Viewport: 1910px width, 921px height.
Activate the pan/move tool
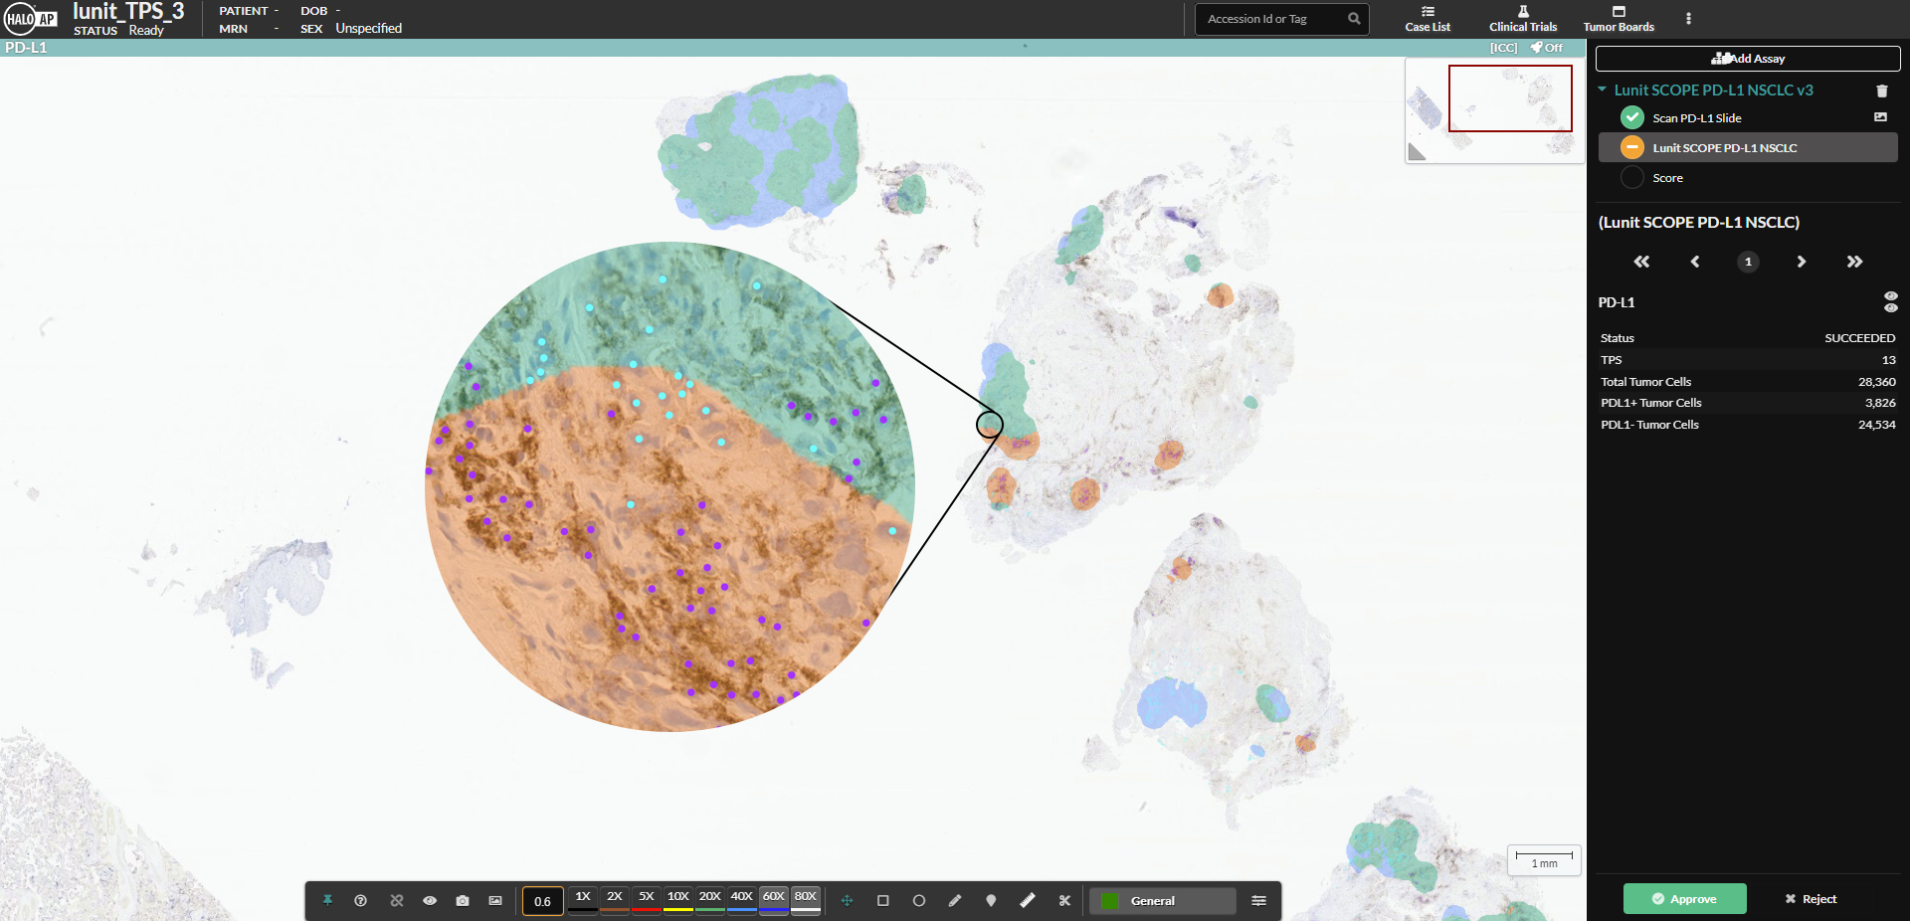(847, 900)
